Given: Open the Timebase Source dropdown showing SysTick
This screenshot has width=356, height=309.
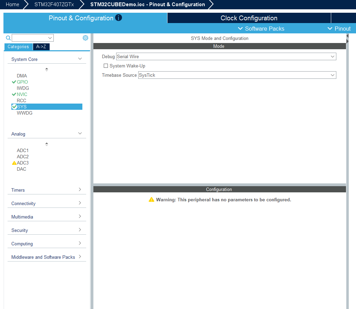Looking at the screenshot, I should point(237,75).
